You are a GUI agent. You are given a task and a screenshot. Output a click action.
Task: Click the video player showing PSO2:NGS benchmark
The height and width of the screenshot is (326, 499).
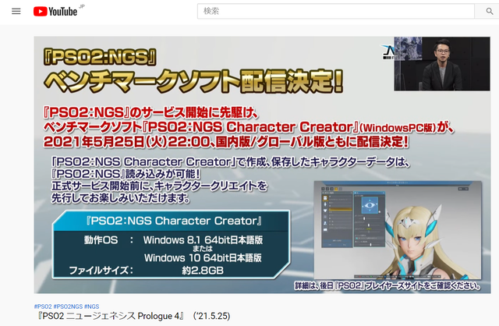point(262,165)
